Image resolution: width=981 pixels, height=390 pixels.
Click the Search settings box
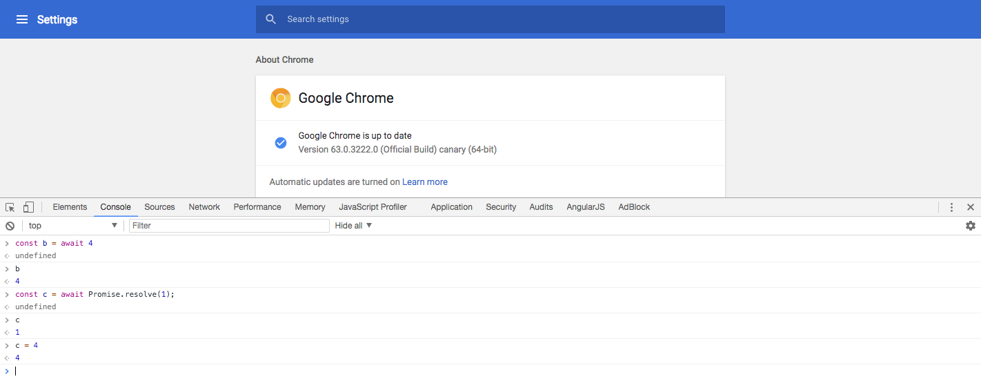click(490, 19)
